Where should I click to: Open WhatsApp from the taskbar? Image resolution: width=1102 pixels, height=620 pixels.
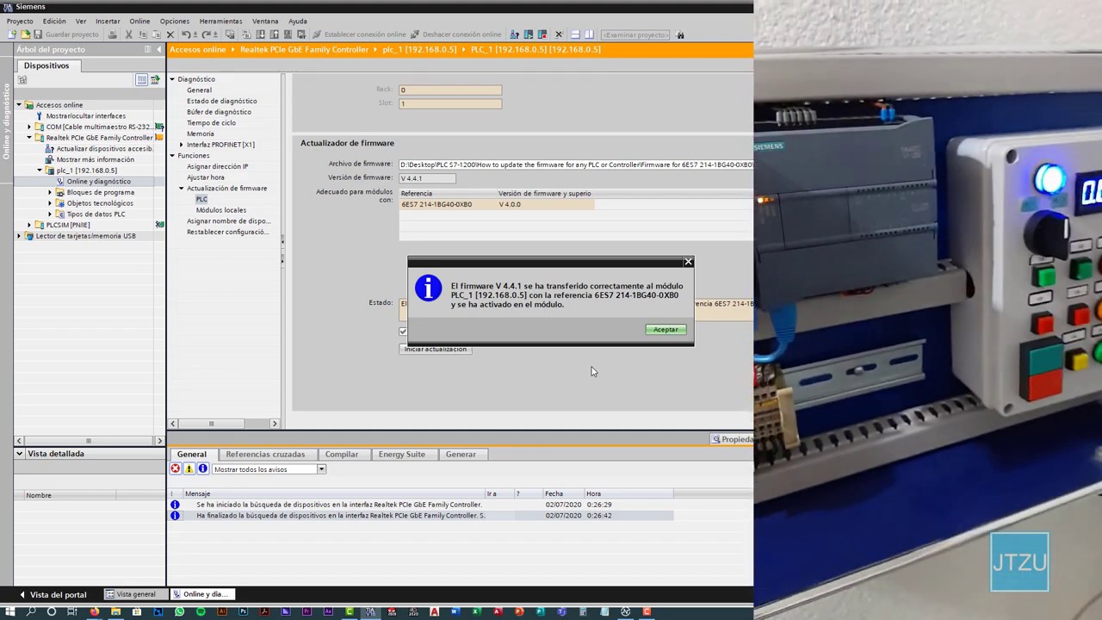(x=179, y=612)
